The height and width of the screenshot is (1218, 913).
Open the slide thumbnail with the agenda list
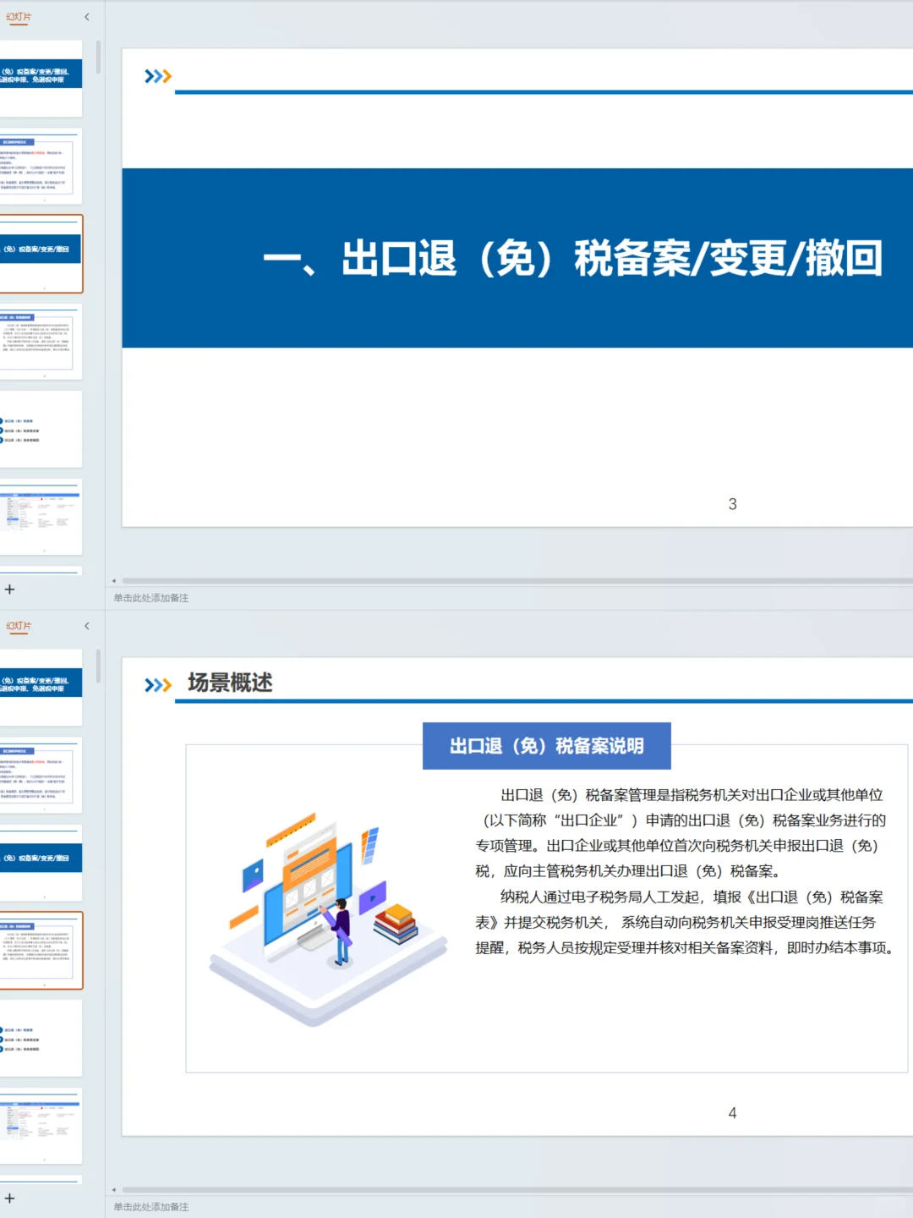(41, 430)
